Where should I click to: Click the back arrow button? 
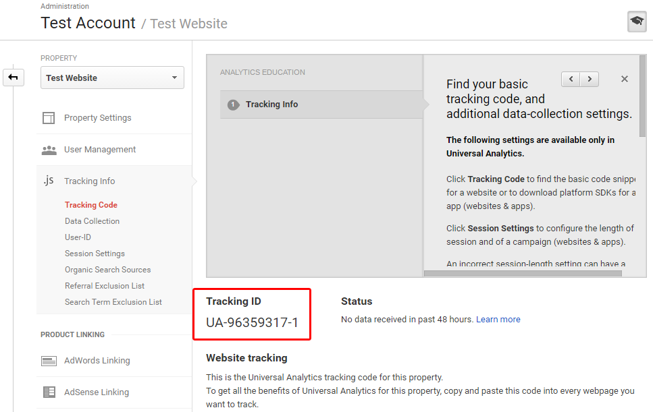click(x=14, y=78)
